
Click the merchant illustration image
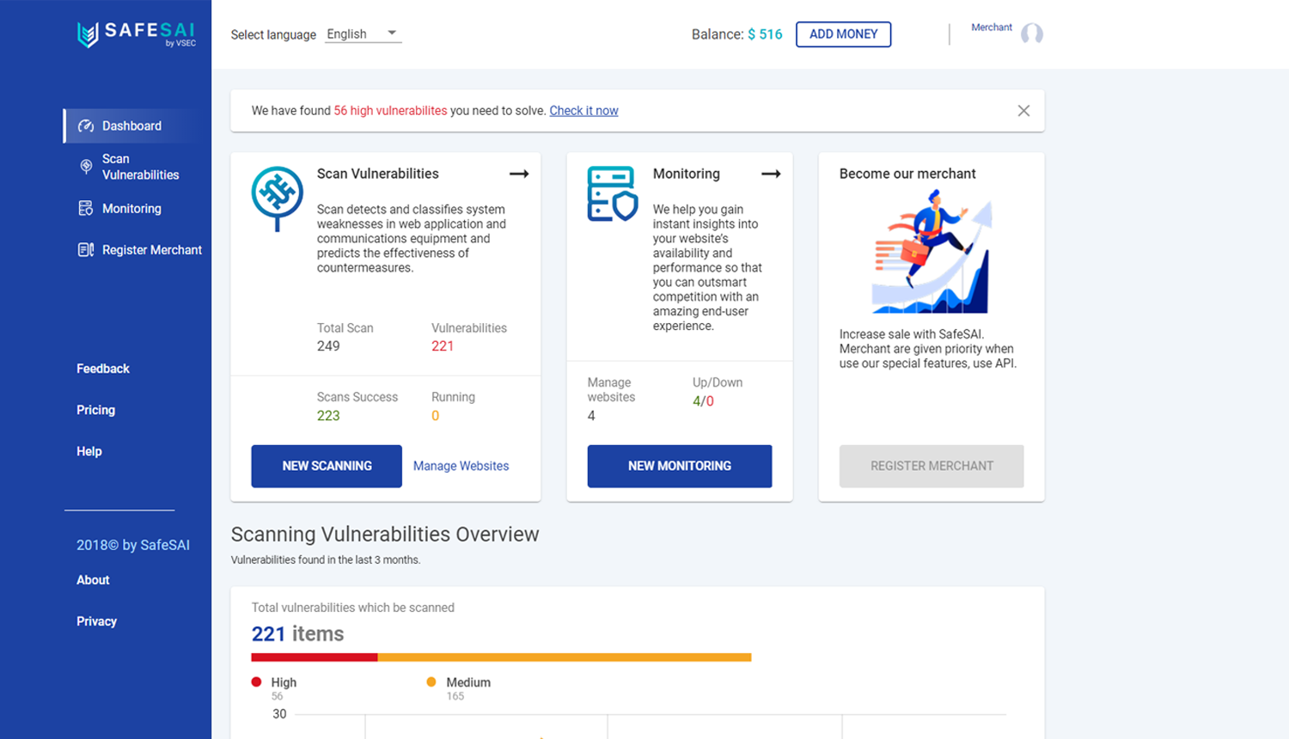(932, 252)
